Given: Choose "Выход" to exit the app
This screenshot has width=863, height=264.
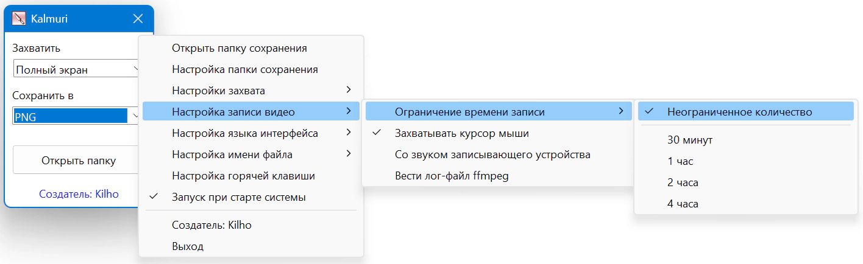Looking at the screenshot, I should pyautogui.click(x=188, y=246).
